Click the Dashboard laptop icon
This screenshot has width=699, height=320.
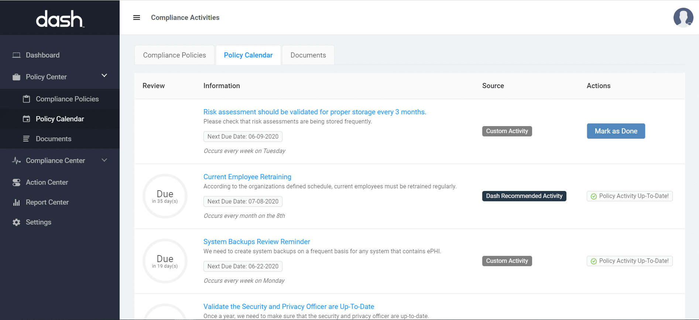pos(16,55)
